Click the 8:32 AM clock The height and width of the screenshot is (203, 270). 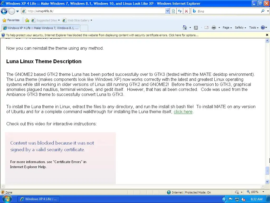(257, 199)
